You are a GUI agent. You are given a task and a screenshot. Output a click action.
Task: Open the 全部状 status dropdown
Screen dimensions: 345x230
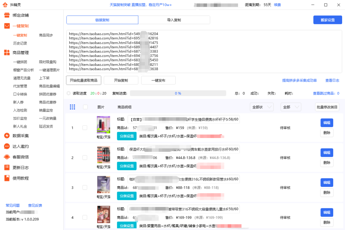click(262, 107)
